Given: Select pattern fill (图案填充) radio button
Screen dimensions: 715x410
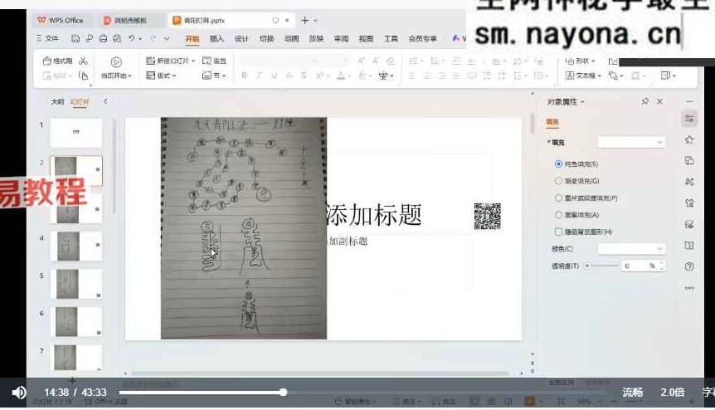Looking at the screenshot, I should pos(558,215).
